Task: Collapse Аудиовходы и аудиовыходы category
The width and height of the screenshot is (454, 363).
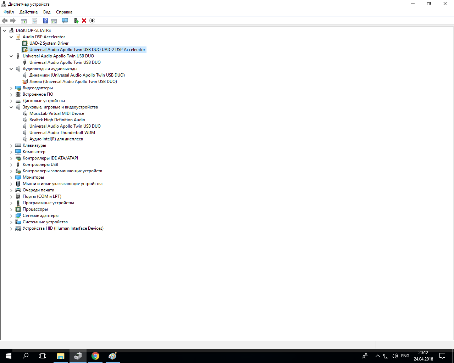Action: pyautogui.click(x=11, y=69)
